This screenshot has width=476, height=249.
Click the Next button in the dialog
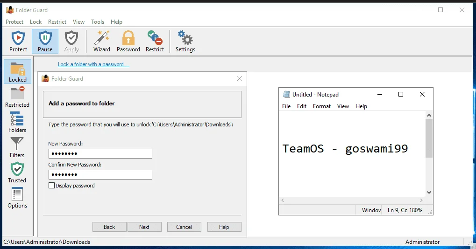point(144,227)
